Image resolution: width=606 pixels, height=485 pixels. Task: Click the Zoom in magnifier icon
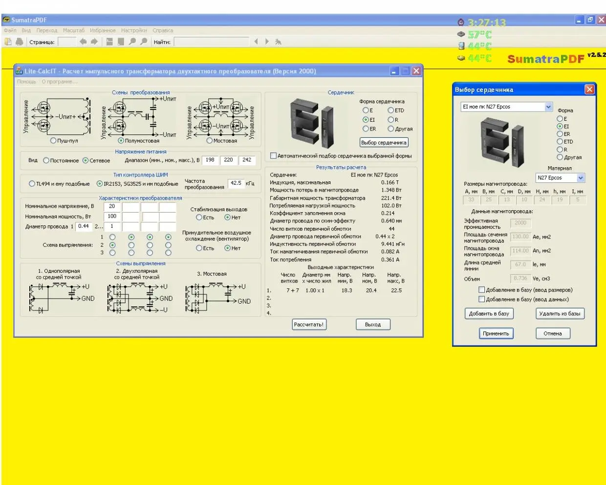tap(143, 42)
